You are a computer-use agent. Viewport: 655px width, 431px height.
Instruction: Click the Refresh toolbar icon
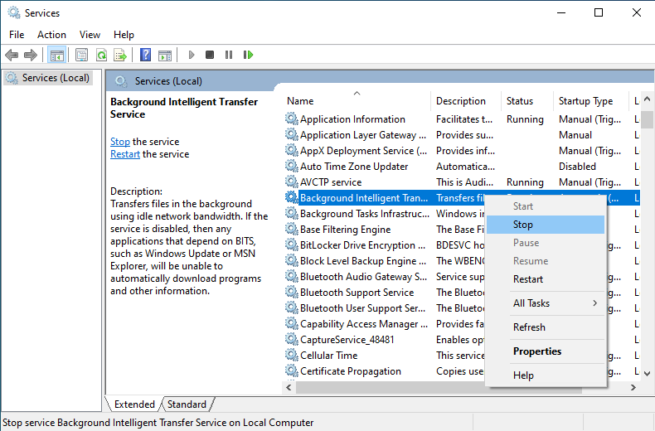(x=101, y=55)
